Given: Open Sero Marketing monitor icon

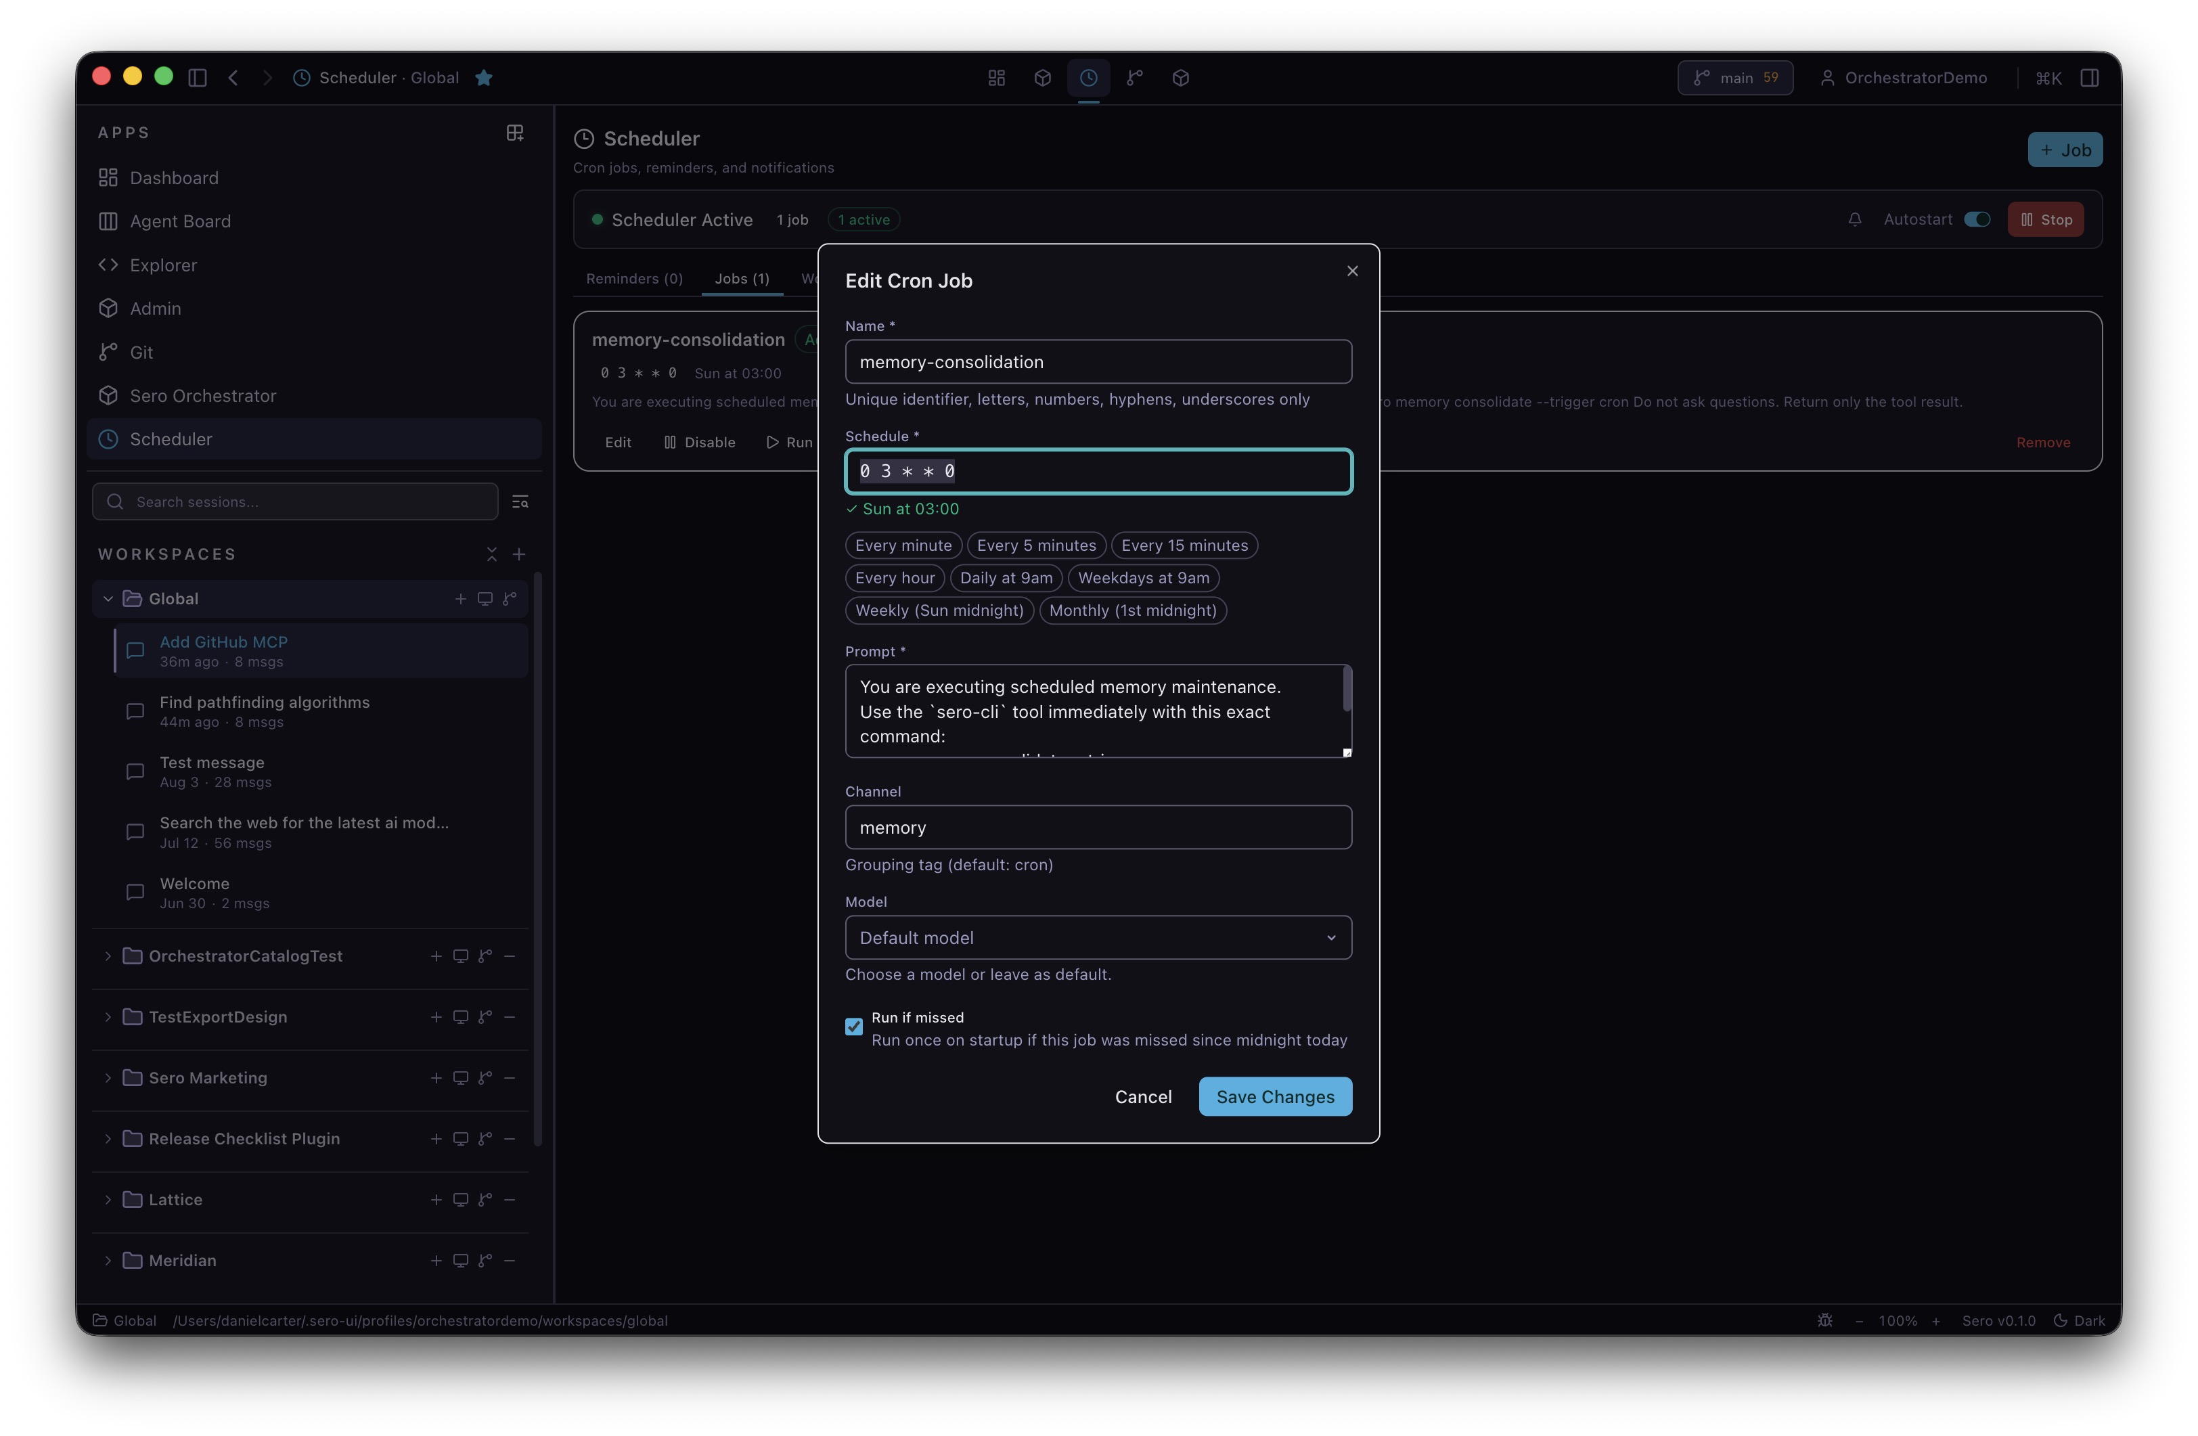Looking at the screenshot, I should [x=461, y=1078].
